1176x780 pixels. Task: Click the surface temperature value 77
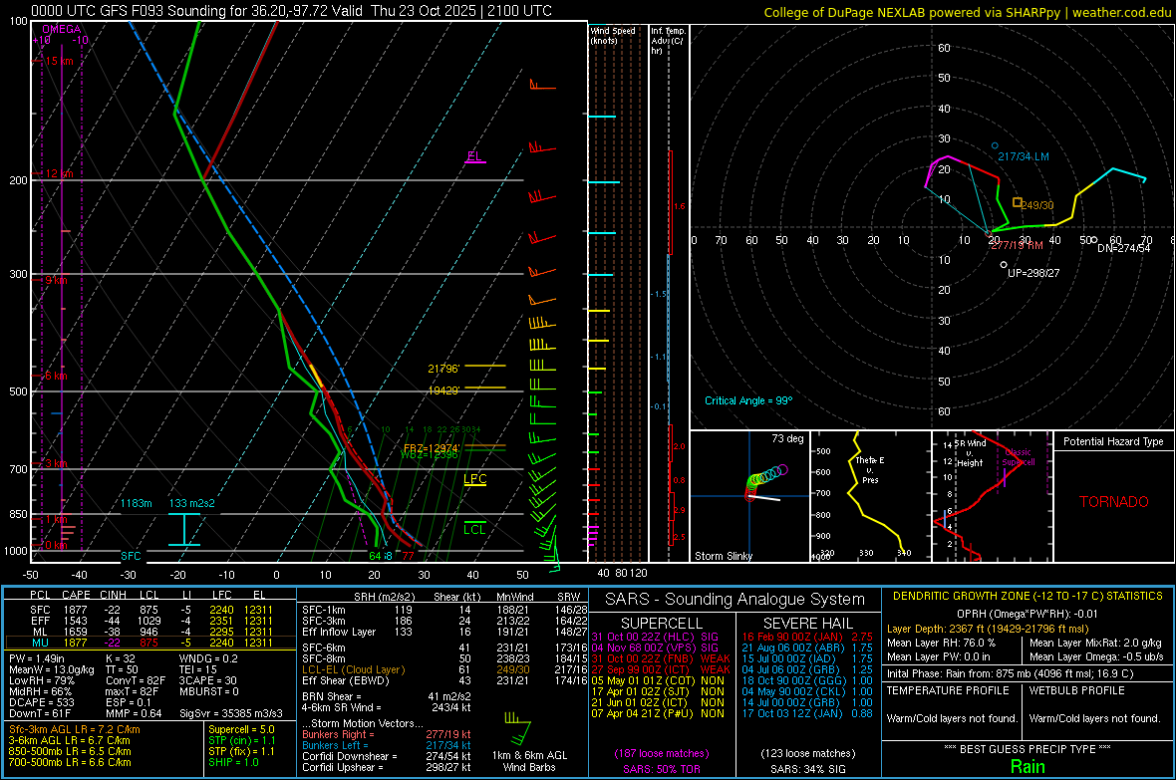[408, 556]
